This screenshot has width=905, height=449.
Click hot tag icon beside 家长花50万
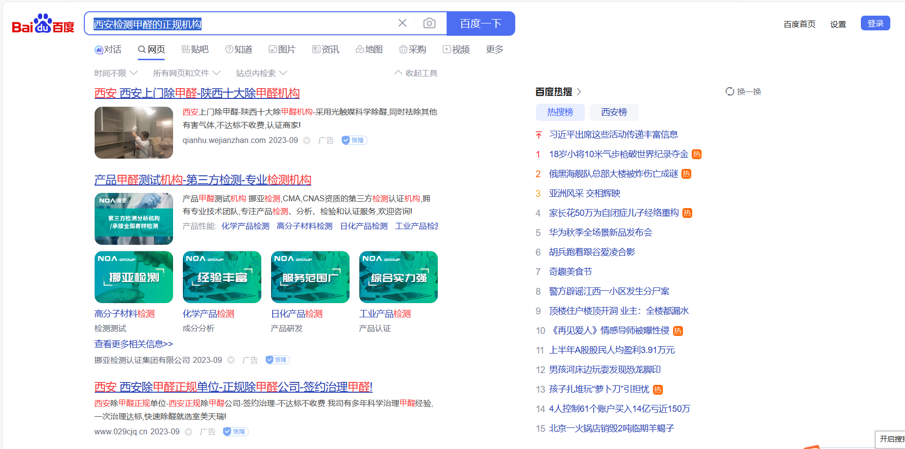687,213
